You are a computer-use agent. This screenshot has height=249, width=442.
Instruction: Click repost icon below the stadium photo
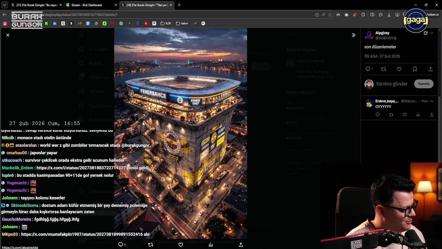tap(150, 245)
